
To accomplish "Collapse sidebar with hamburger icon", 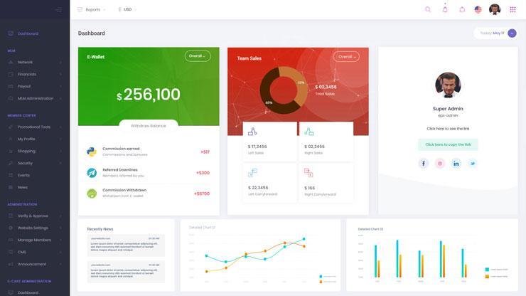I will tap(59, 10).
